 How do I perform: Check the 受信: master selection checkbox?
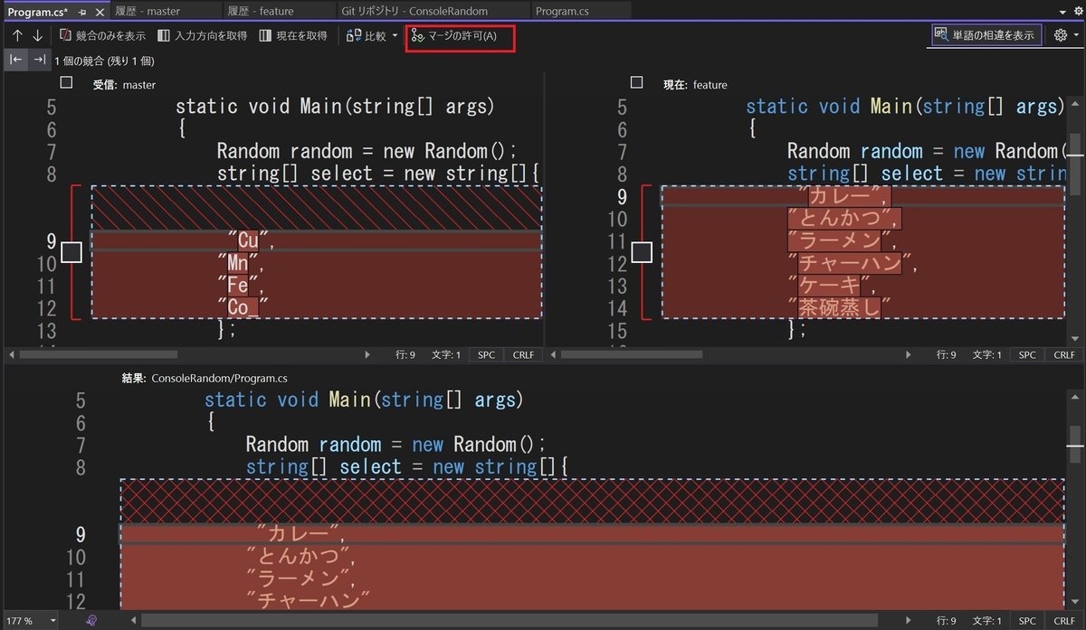point(66,81)
